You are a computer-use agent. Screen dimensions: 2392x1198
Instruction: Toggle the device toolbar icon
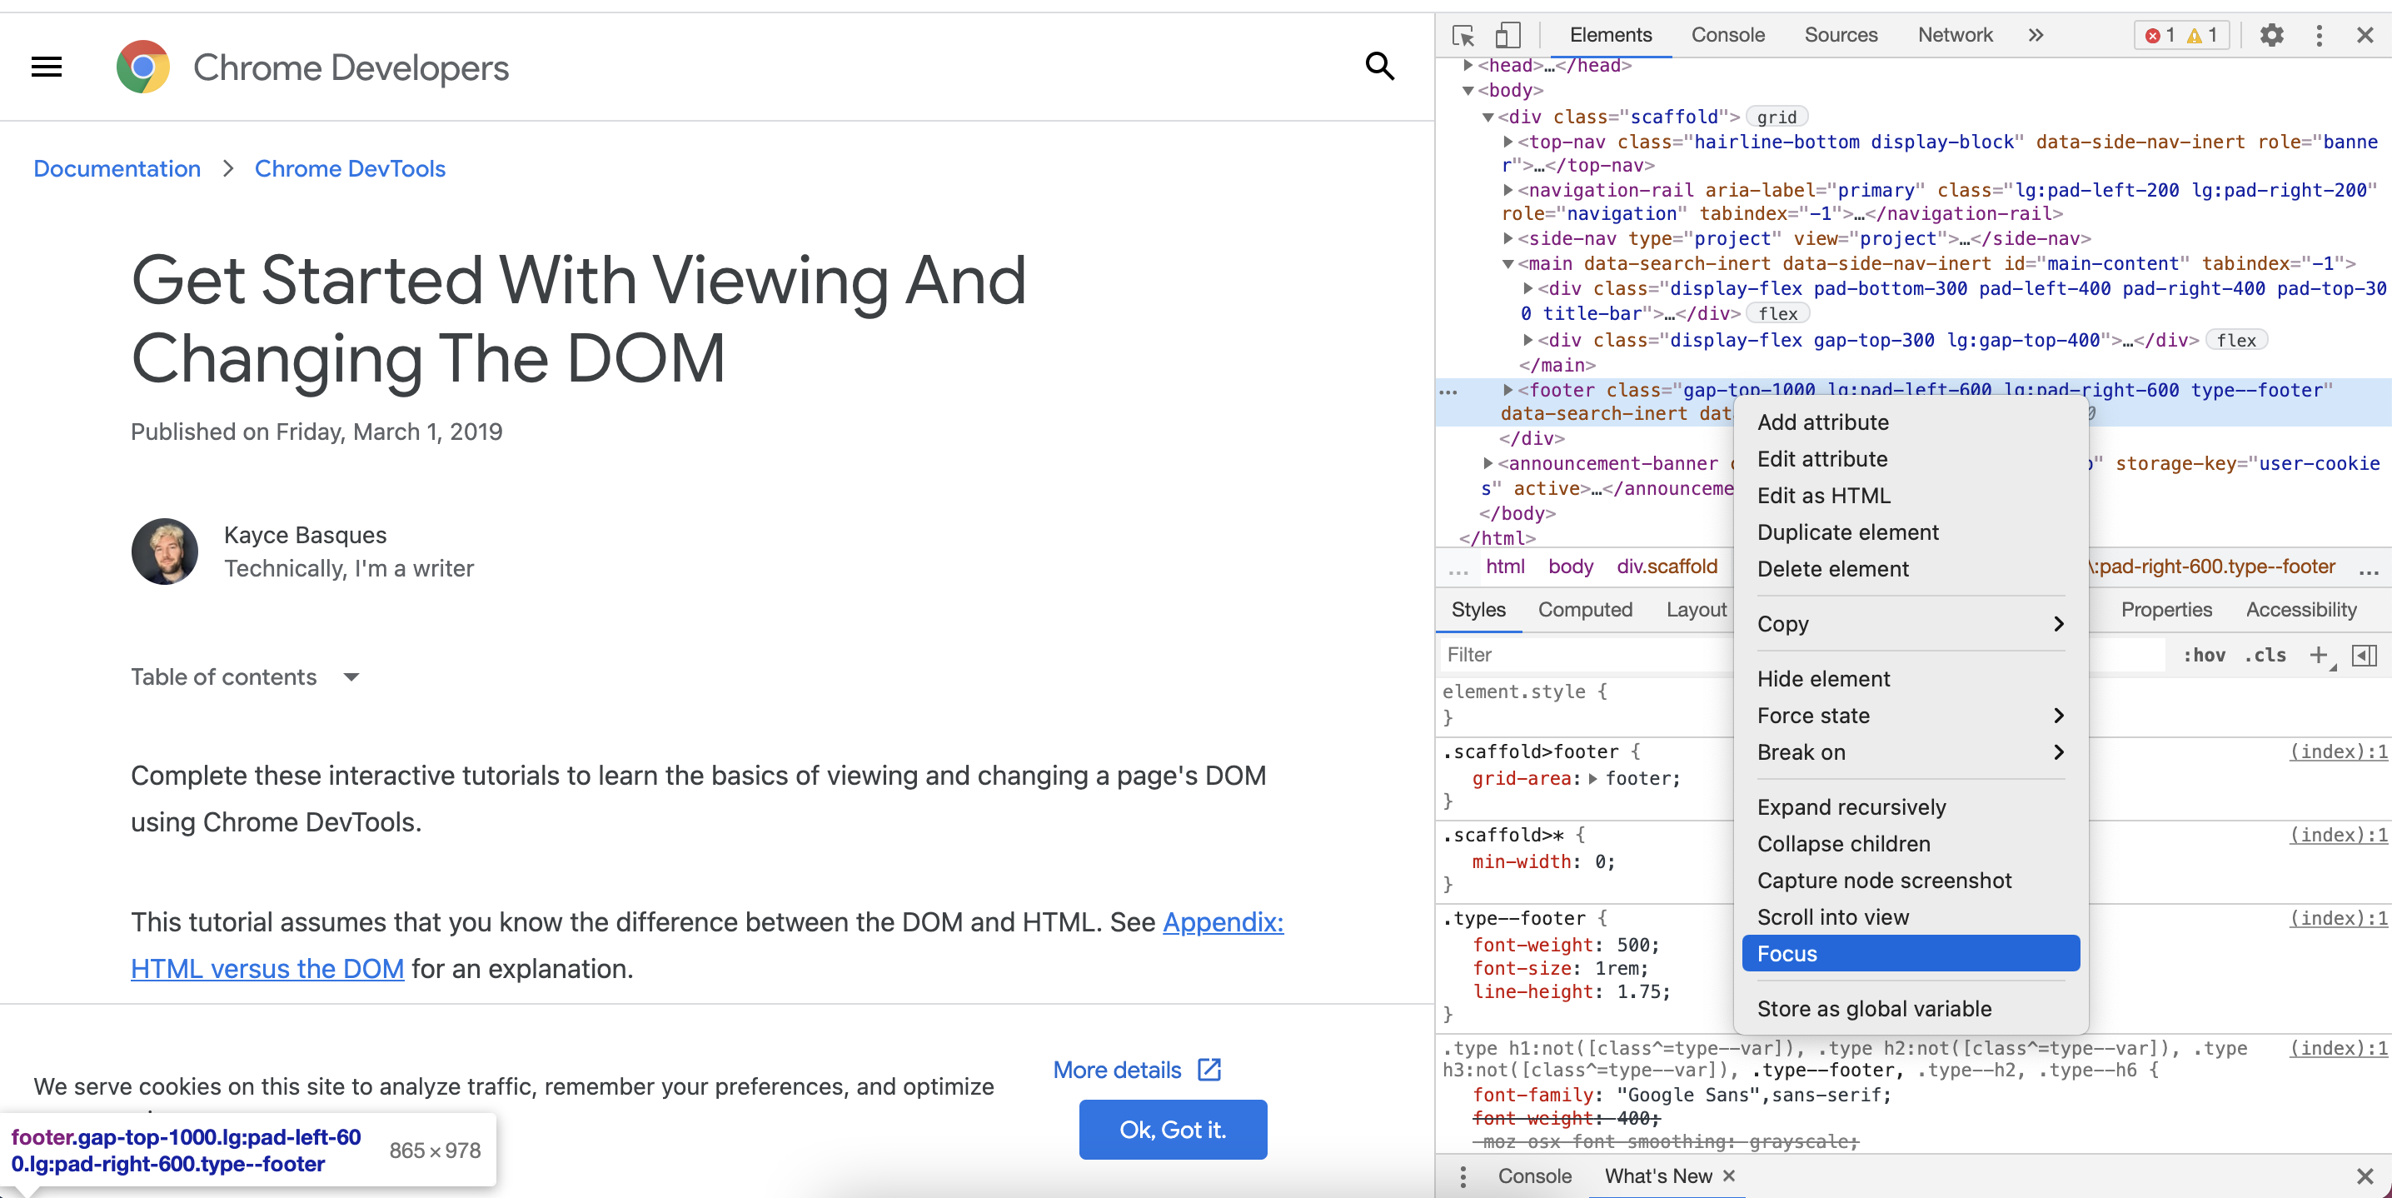tap(1507, 35)
